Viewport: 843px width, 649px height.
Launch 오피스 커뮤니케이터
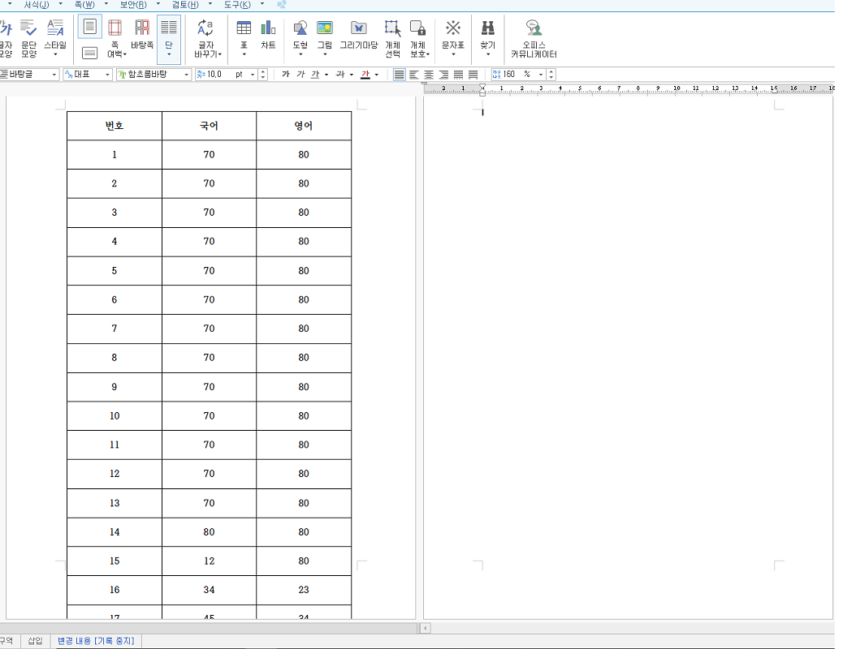pyautogui.click(x=534, y=38)
